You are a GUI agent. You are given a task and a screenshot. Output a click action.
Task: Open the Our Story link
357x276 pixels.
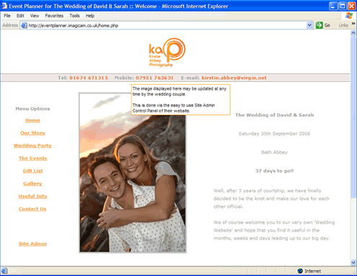pos(32,133)
